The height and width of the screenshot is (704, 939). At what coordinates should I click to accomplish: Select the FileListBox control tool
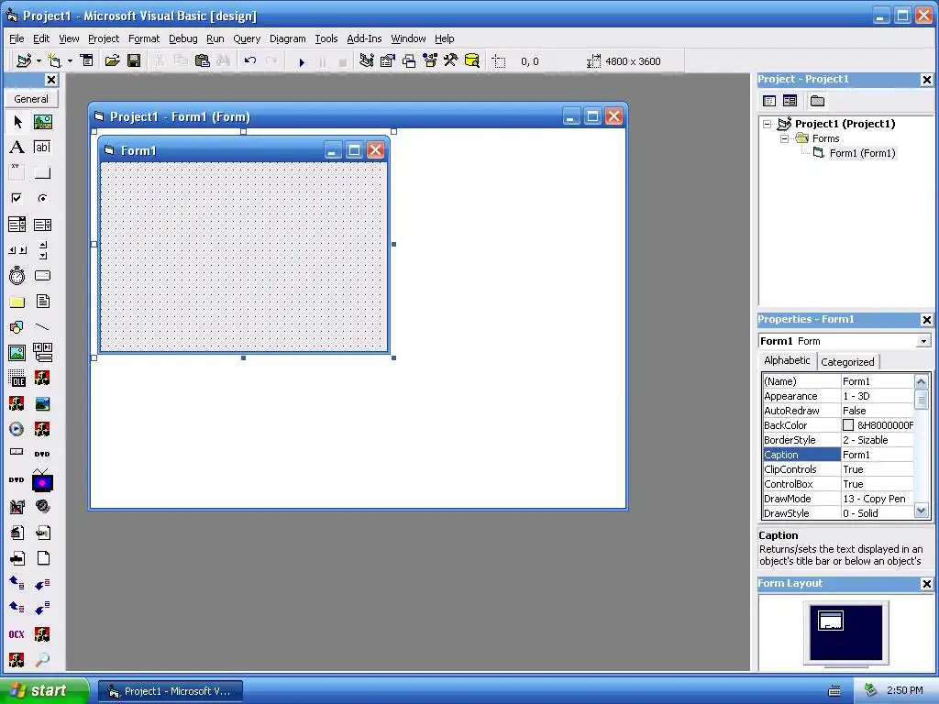click(x=42, y=302)
